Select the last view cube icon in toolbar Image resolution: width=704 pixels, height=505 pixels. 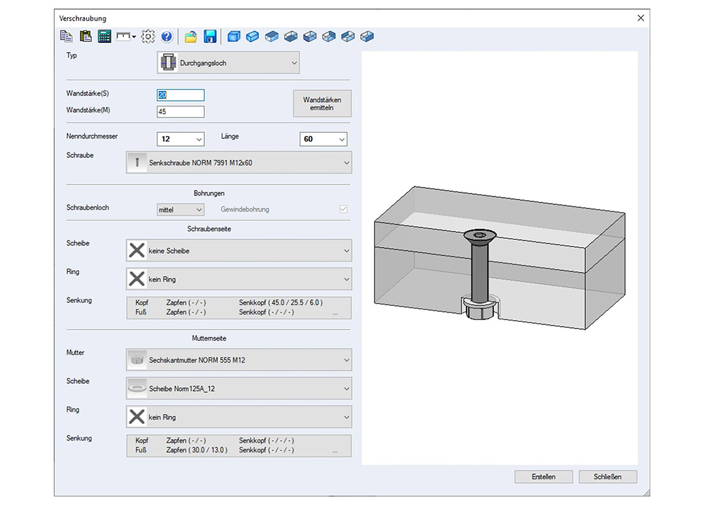tap(367, 37)
